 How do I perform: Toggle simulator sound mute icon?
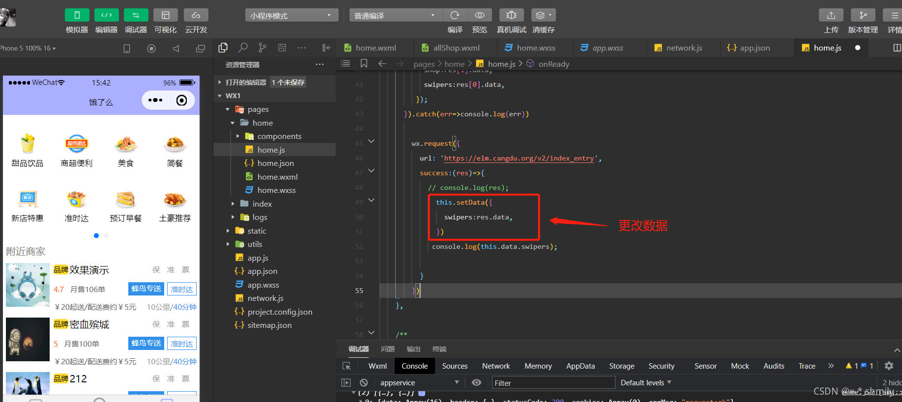point(176,48)
